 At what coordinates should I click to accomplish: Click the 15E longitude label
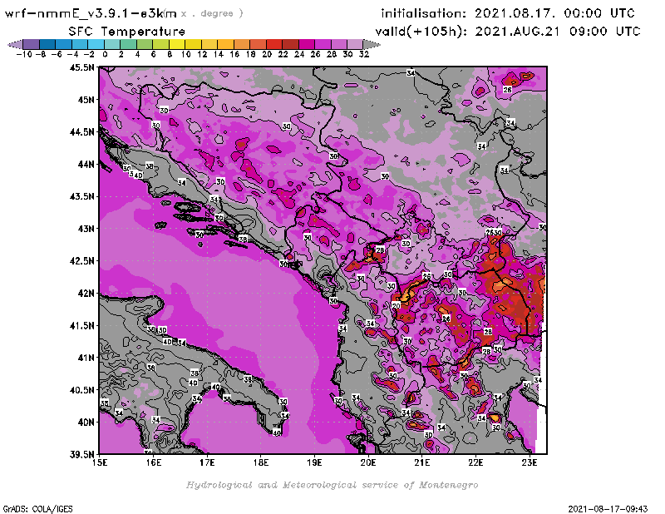coord(100,462)
